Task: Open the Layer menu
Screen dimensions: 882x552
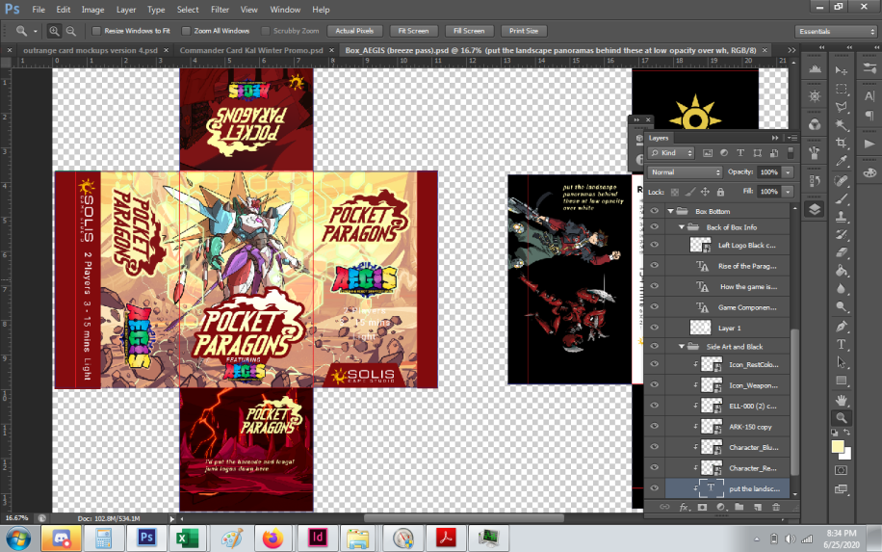Action: coord(126,10)
